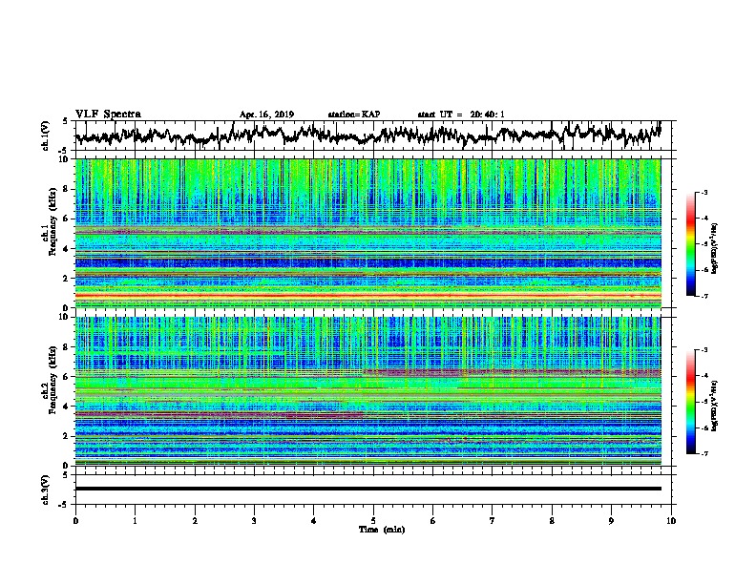756x584 pixels.
Task: Click the ch.1 color scale bar
Action: [x=690, y=244]
